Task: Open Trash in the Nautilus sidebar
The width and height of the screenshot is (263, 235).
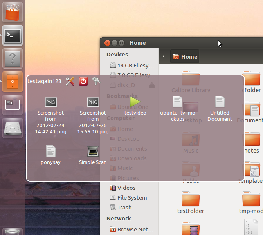Action: [121, 208]
